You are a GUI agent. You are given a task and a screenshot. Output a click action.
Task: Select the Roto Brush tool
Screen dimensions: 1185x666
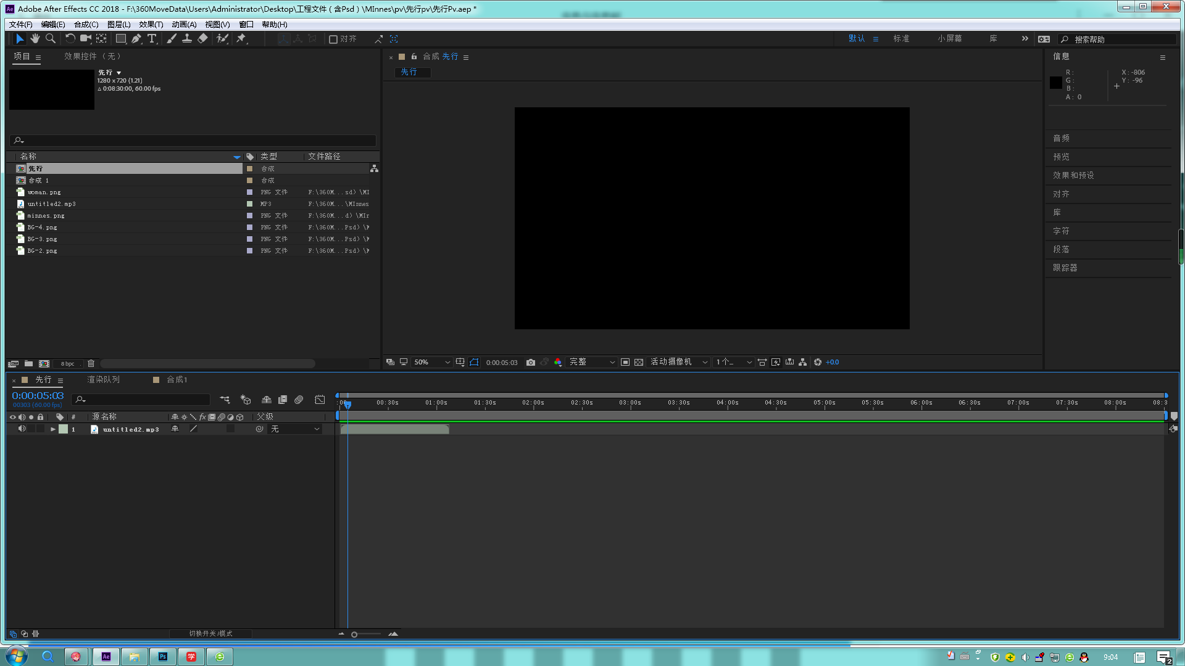222,38
